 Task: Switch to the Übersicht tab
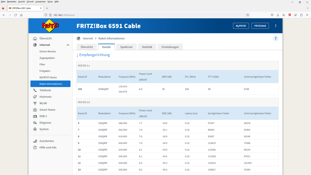tap(87, 47)
